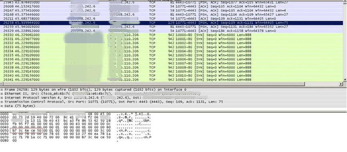Expand the Transmission Control Protocol node
This screenshot has width=347, height=152.
pos(2,102)
